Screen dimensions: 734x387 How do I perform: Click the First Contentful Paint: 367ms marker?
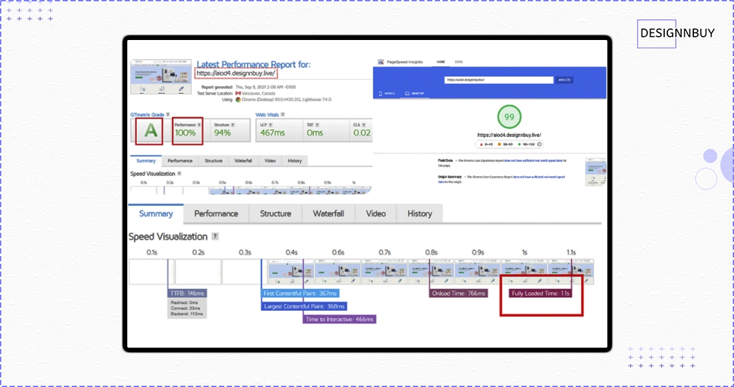(x=300, y=293)
